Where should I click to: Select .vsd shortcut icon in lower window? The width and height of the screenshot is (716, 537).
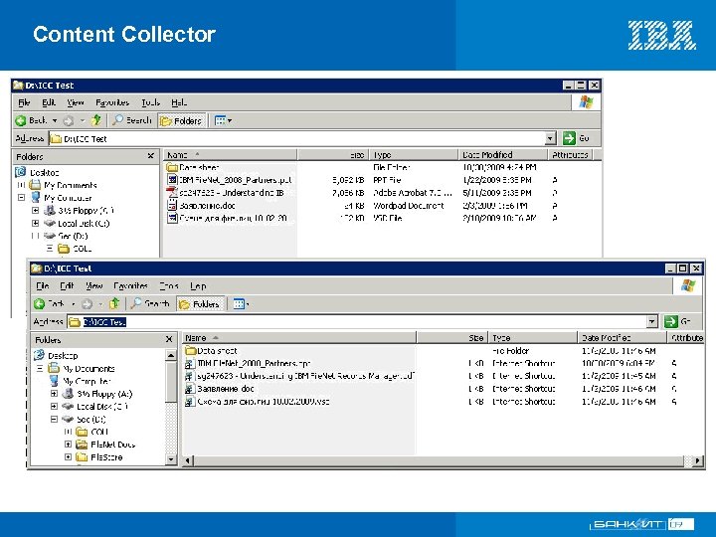(190, 402)
